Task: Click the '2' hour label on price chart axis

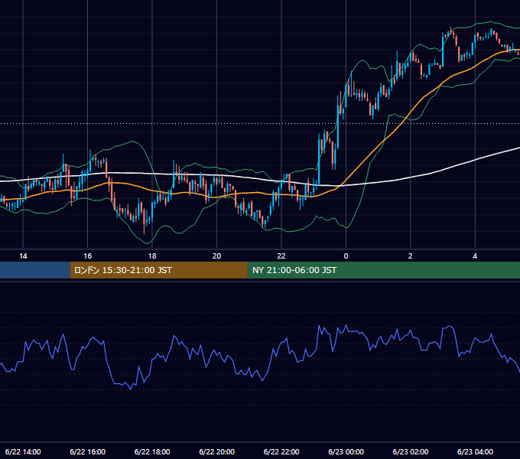Action: (x=410, y=256)
